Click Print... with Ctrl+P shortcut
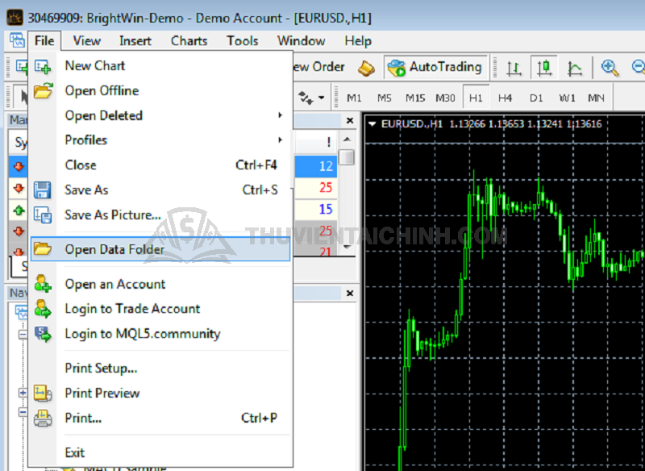The image size is (645, 471). tap(160, 418)
